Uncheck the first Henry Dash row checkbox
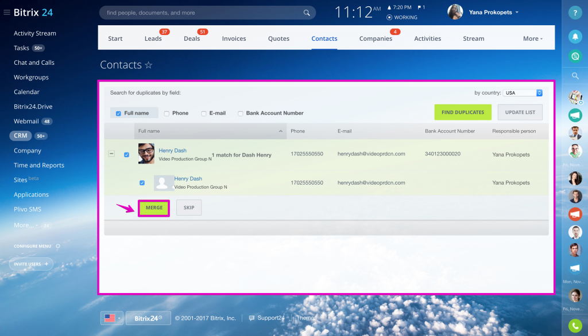 127,155
